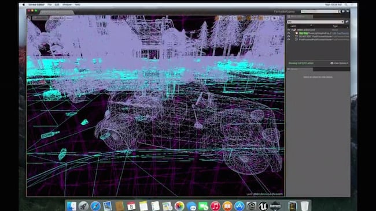Image resolution: width=376 pixels, height=211 pixels.
Task: Open Launchpad rocket icon in dock
Action: (83, 206)
